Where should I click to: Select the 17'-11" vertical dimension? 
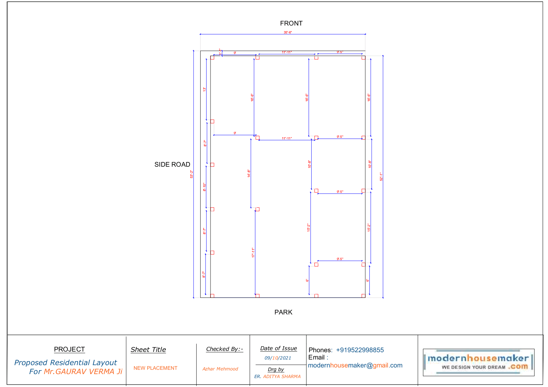pos(253,252)
